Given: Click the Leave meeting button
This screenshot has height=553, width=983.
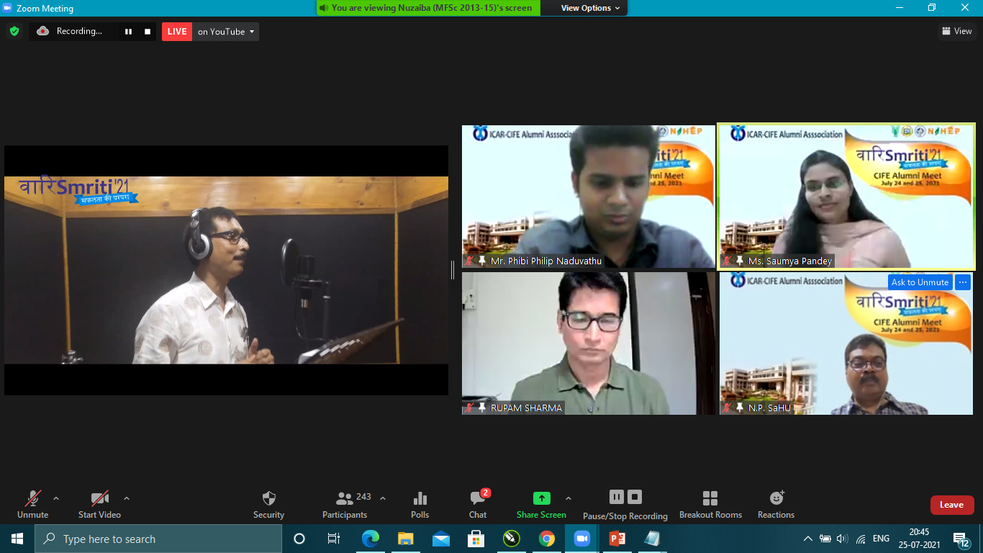Looking at the screenshot, I should [951, 505].
